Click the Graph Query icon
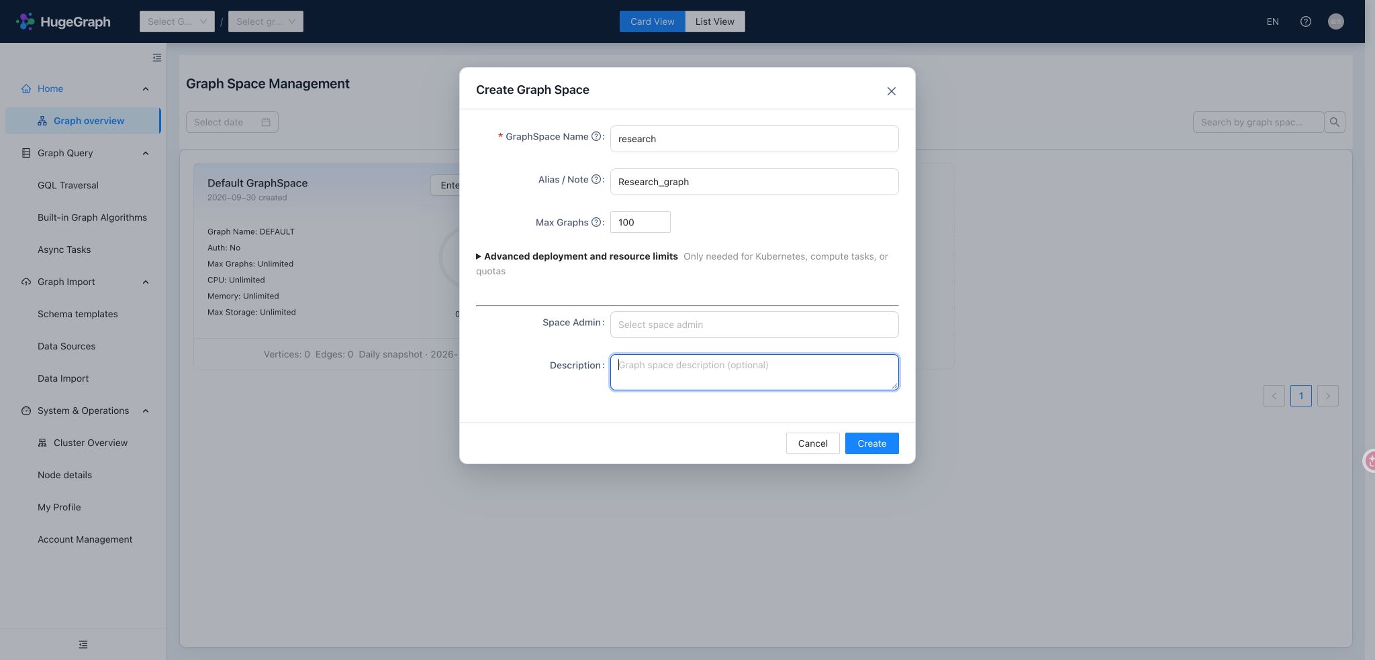This screenshot has width=1375, height=660. coord(26,153)
